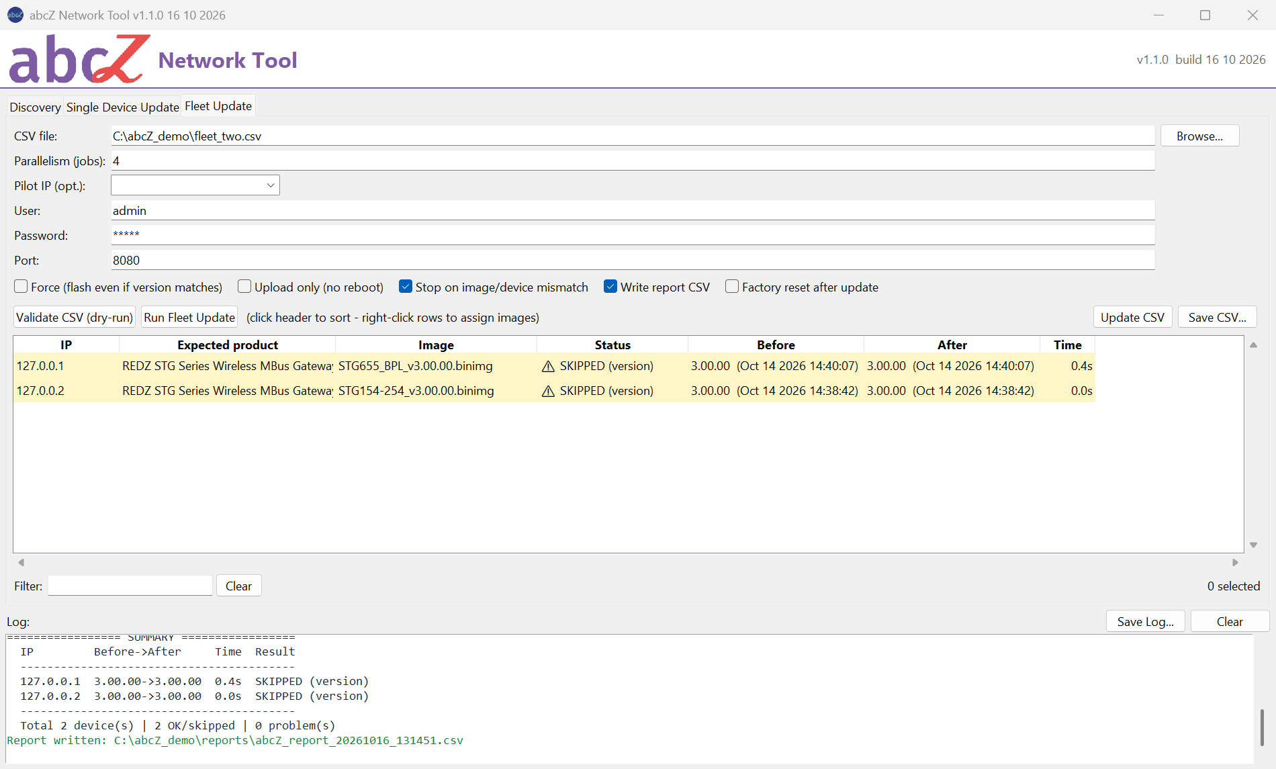Sort by Expected product header
This screenshot has height=769, width=1276.
tap(227, 345)
